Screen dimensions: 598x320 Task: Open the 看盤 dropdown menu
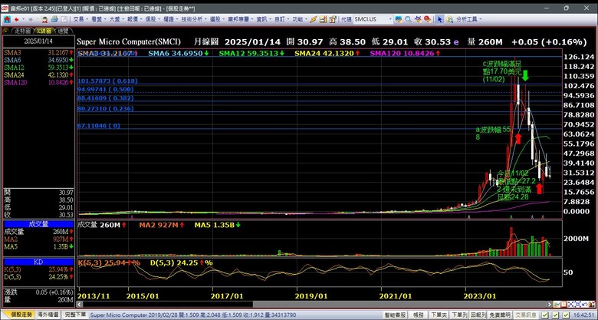point(99,19)
